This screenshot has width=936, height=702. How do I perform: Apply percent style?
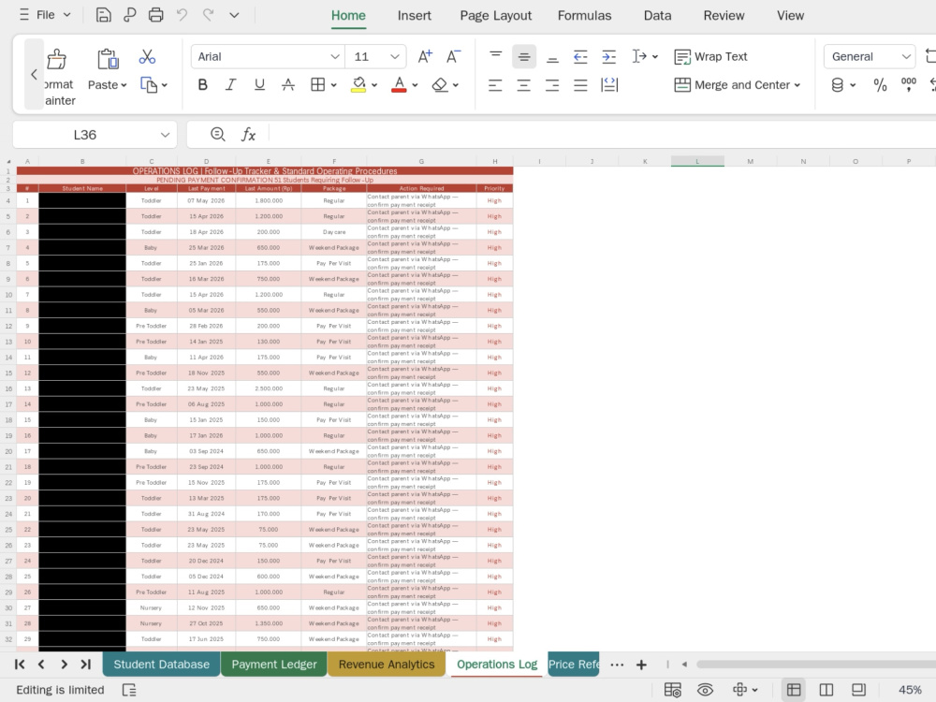880,85
